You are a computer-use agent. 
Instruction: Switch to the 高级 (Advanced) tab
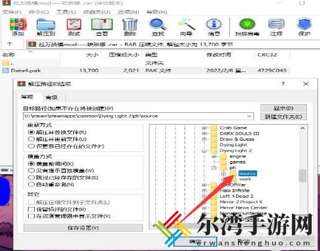click(52, 97)
